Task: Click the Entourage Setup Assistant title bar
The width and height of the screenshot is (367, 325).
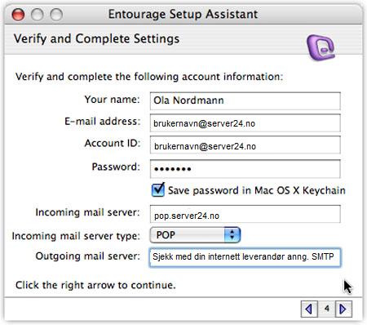Action: pyautogui.click(x=183, y=14)
